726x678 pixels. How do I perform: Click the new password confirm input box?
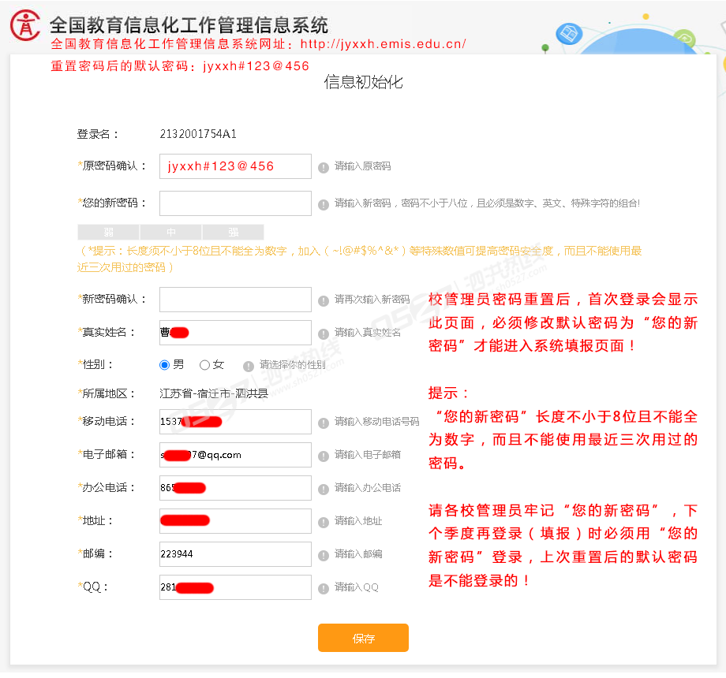[235, 300]
